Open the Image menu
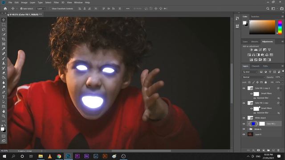The width and height of the screenshot is (285, 160). tap(24, 3)
